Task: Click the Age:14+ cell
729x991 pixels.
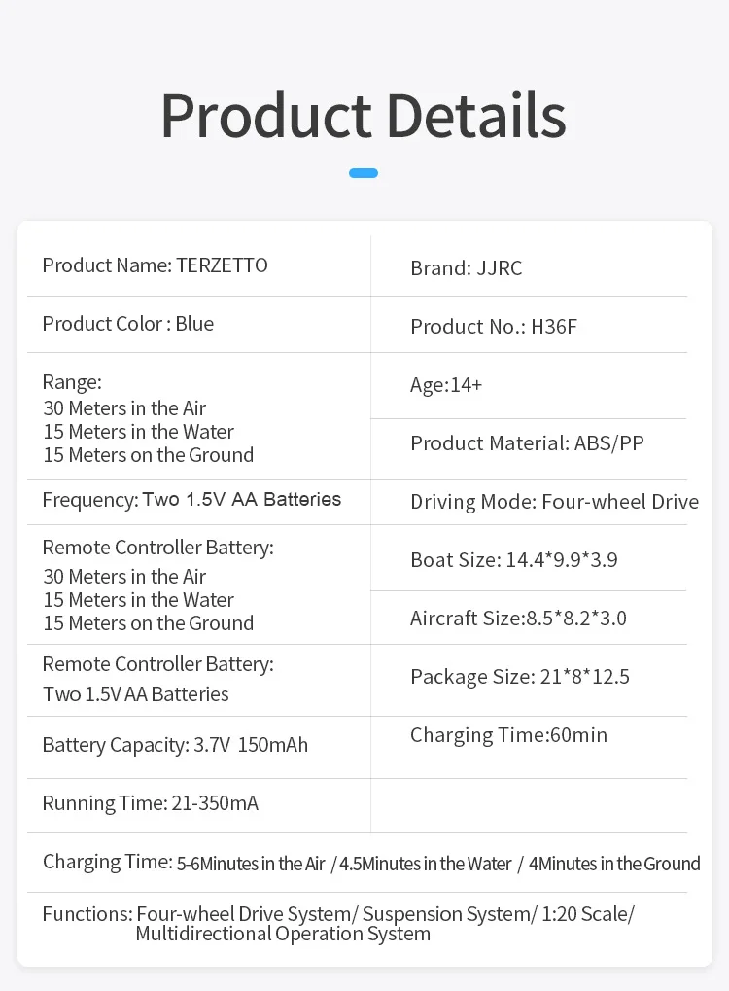Action: tap(446, 385)
